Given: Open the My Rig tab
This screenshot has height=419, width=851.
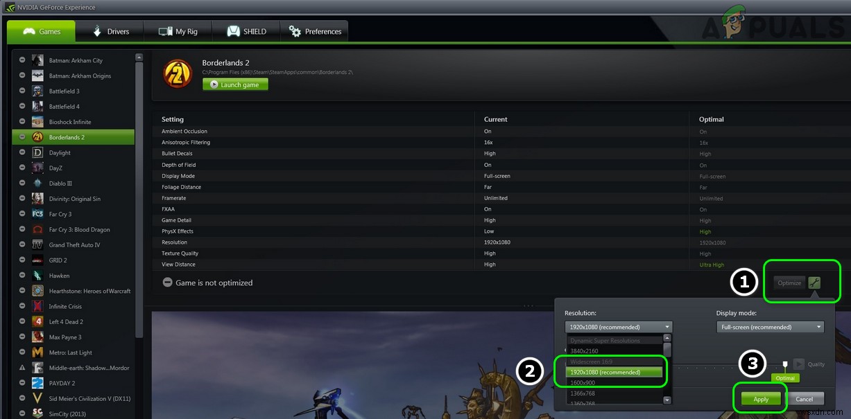Looking at the screenshot, I should [x=178, y=31].
